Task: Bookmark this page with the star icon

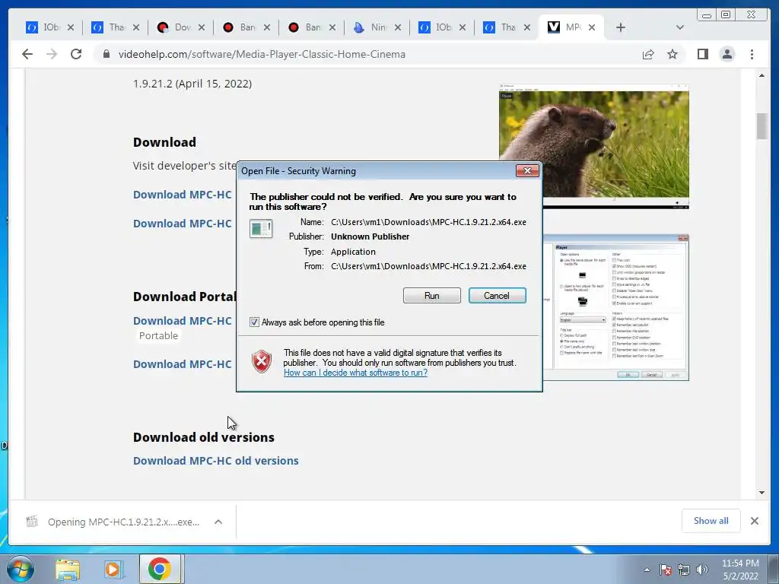Action: point(672,54)
